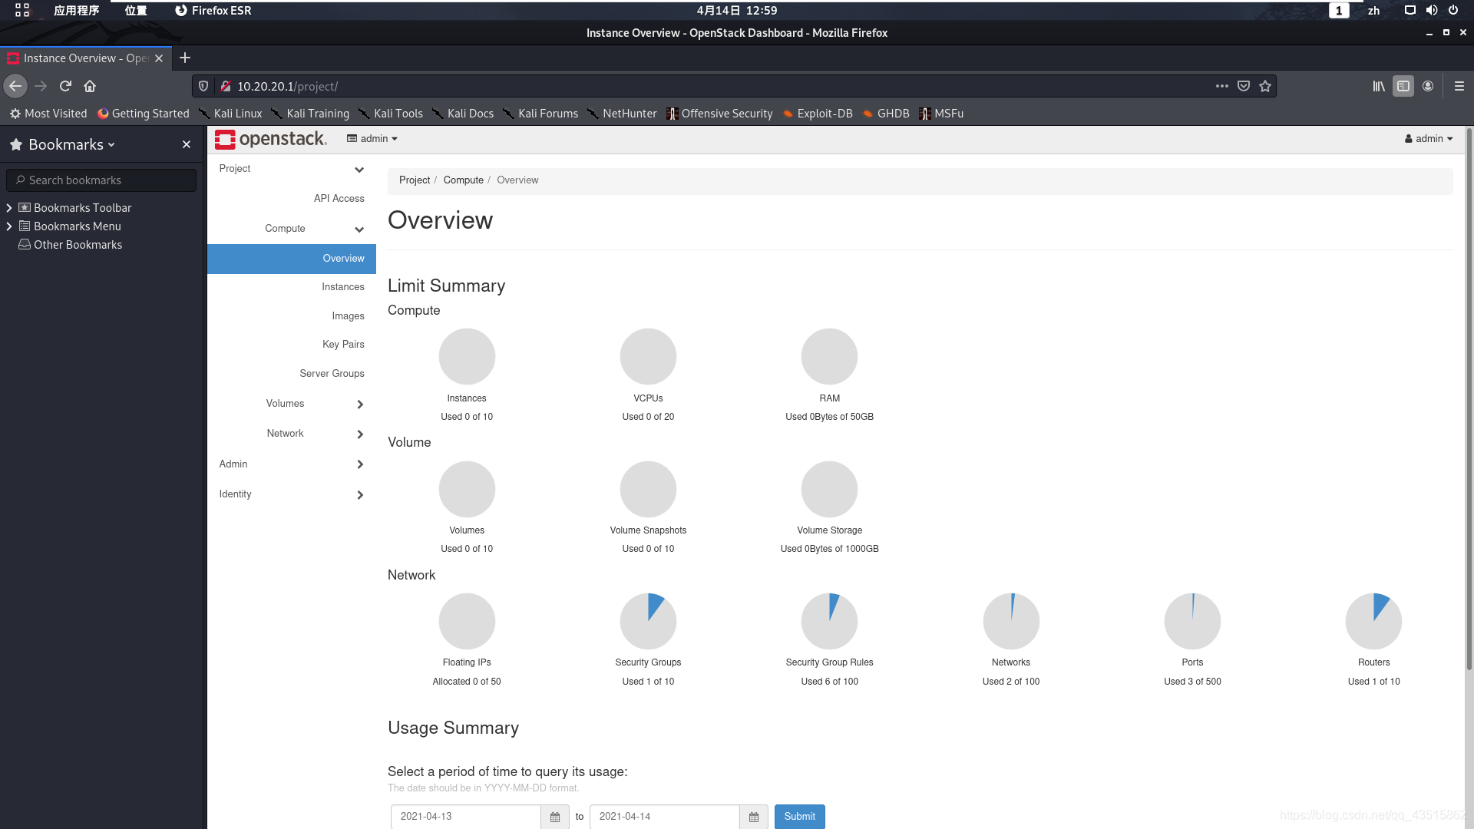Click the Firefox forward arrow button
Viewport: 1474px width, 829px height.
coord(41,86)
